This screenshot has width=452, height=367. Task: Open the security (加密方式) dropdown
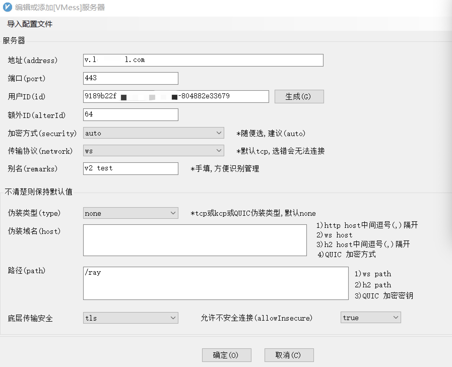click(153, 133)
